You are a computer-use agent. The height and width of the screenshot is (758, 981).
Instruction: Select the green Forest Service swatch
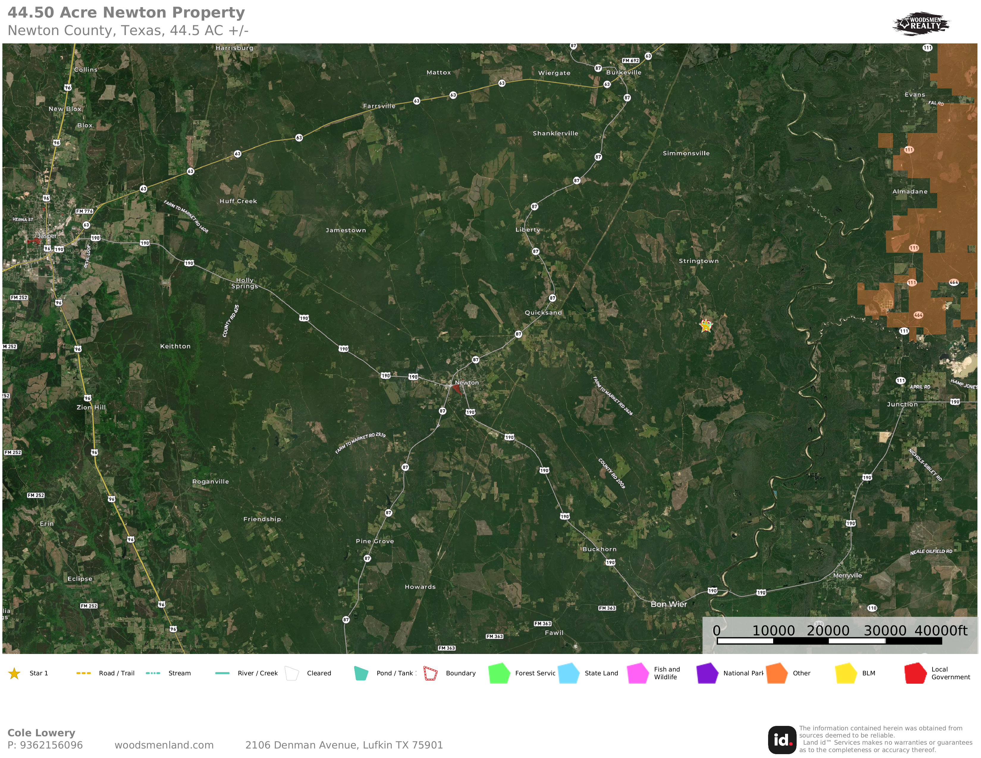point(499,673)
